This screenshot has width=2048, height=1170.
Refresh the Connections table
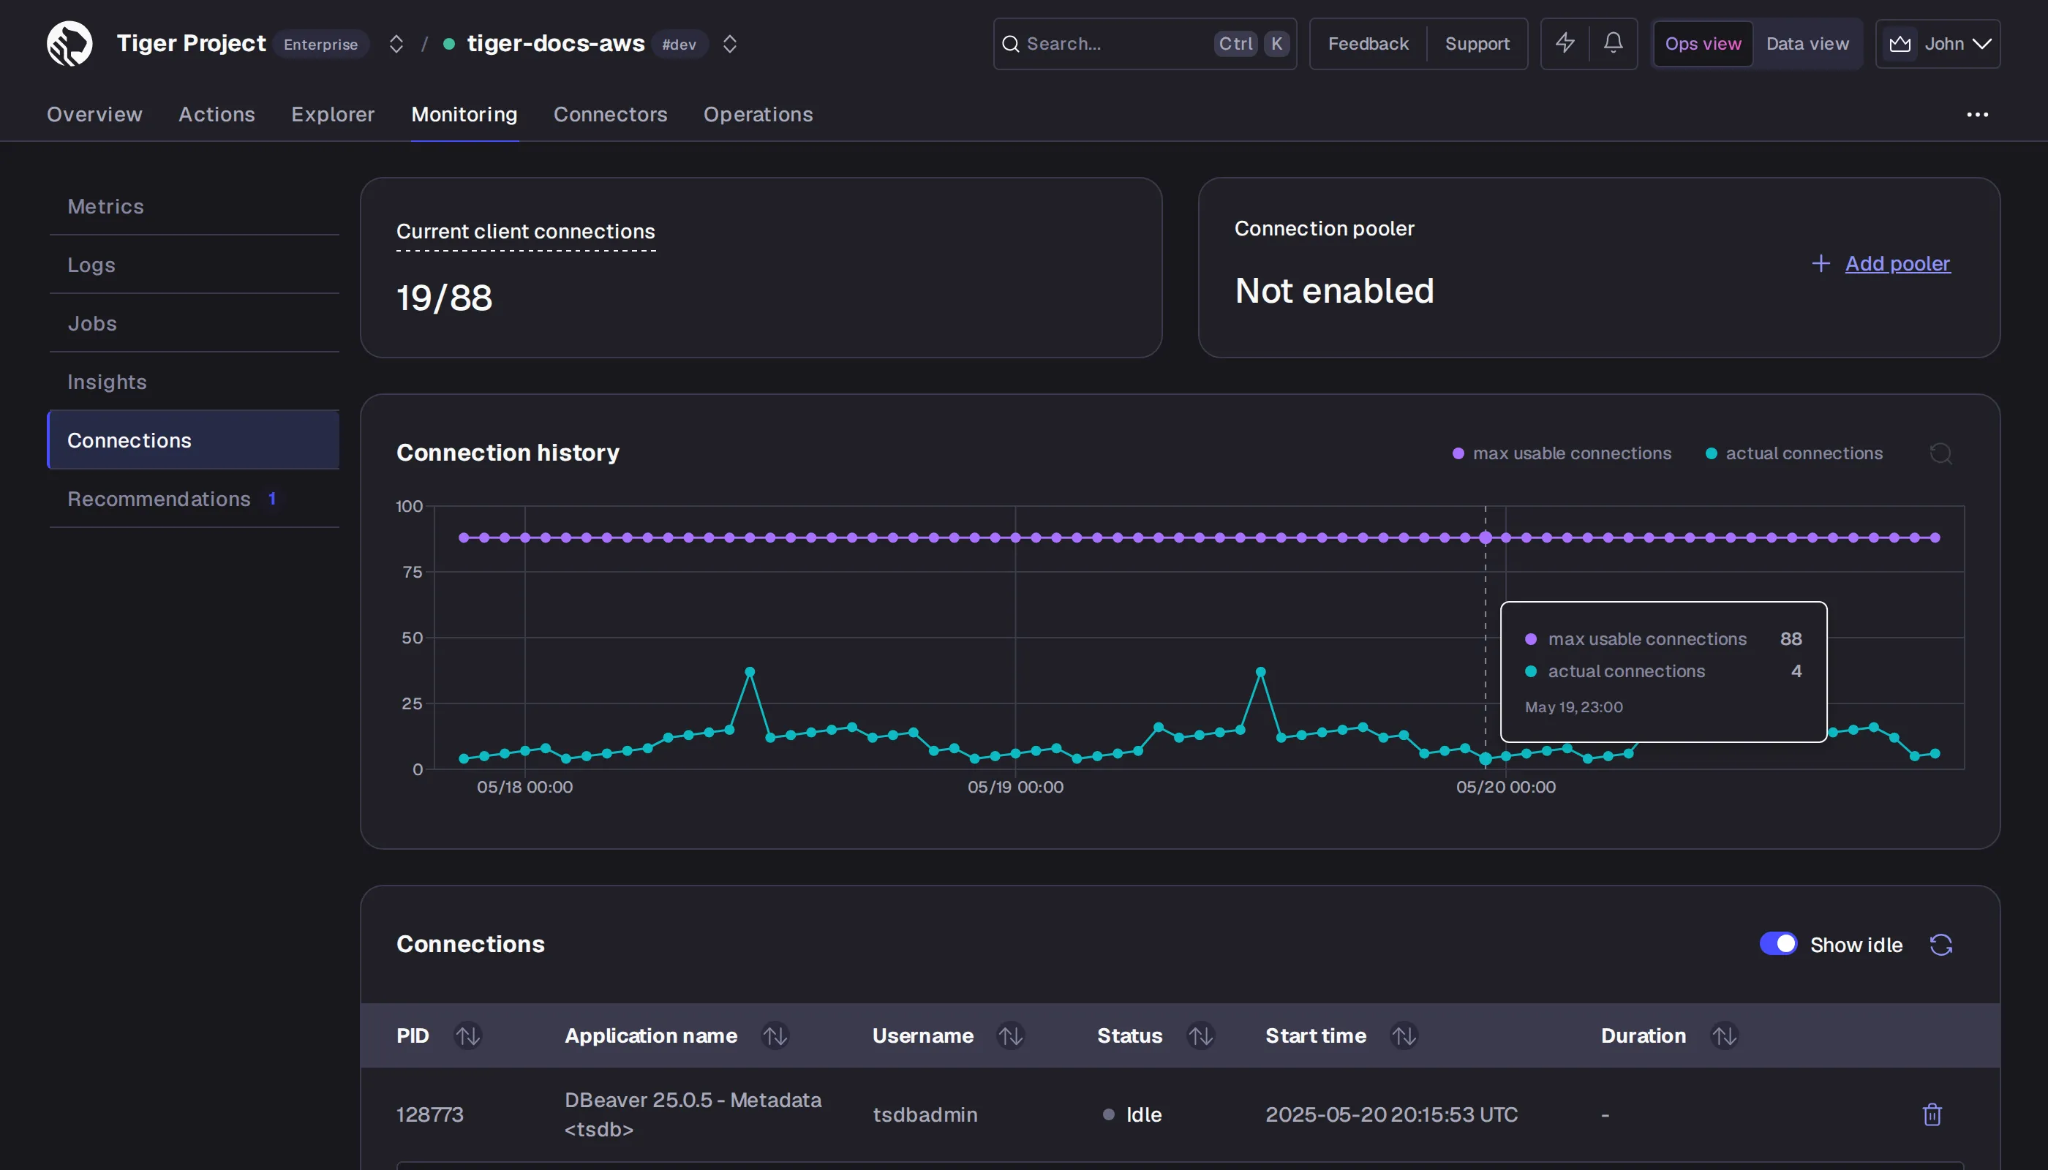click(1940, 944)
